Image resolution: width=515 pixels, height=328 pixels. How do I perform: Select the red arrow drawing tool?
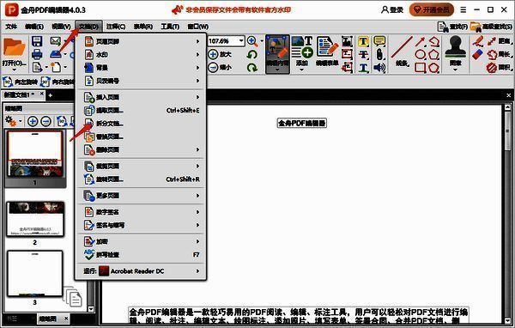point(420,42)
